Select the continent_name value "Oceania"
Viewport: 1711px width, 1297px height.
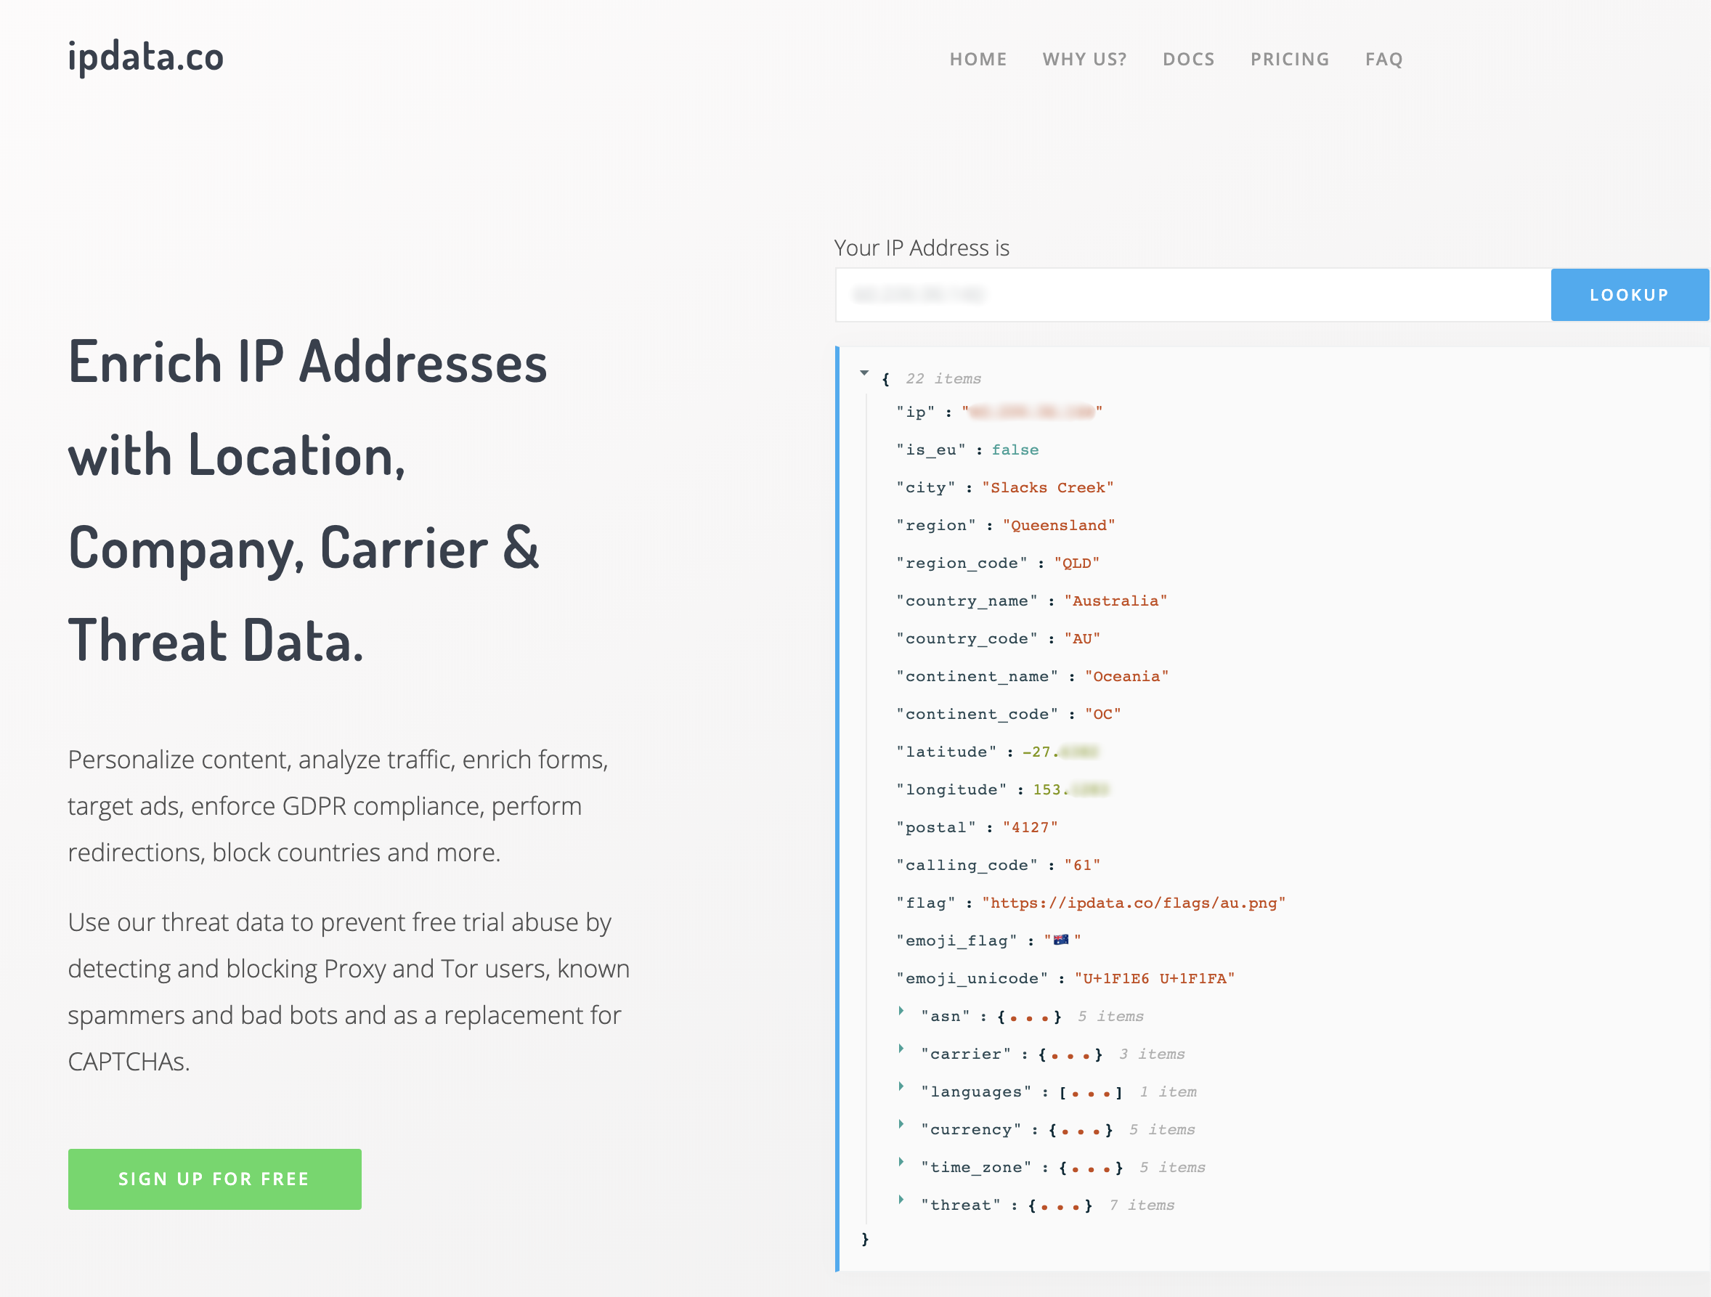pyautogui.click(x=1126, y=677)
